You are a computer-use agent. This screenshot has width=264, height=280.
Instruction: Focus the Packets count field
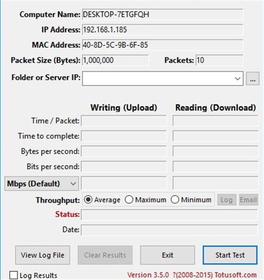coord(219,60)
